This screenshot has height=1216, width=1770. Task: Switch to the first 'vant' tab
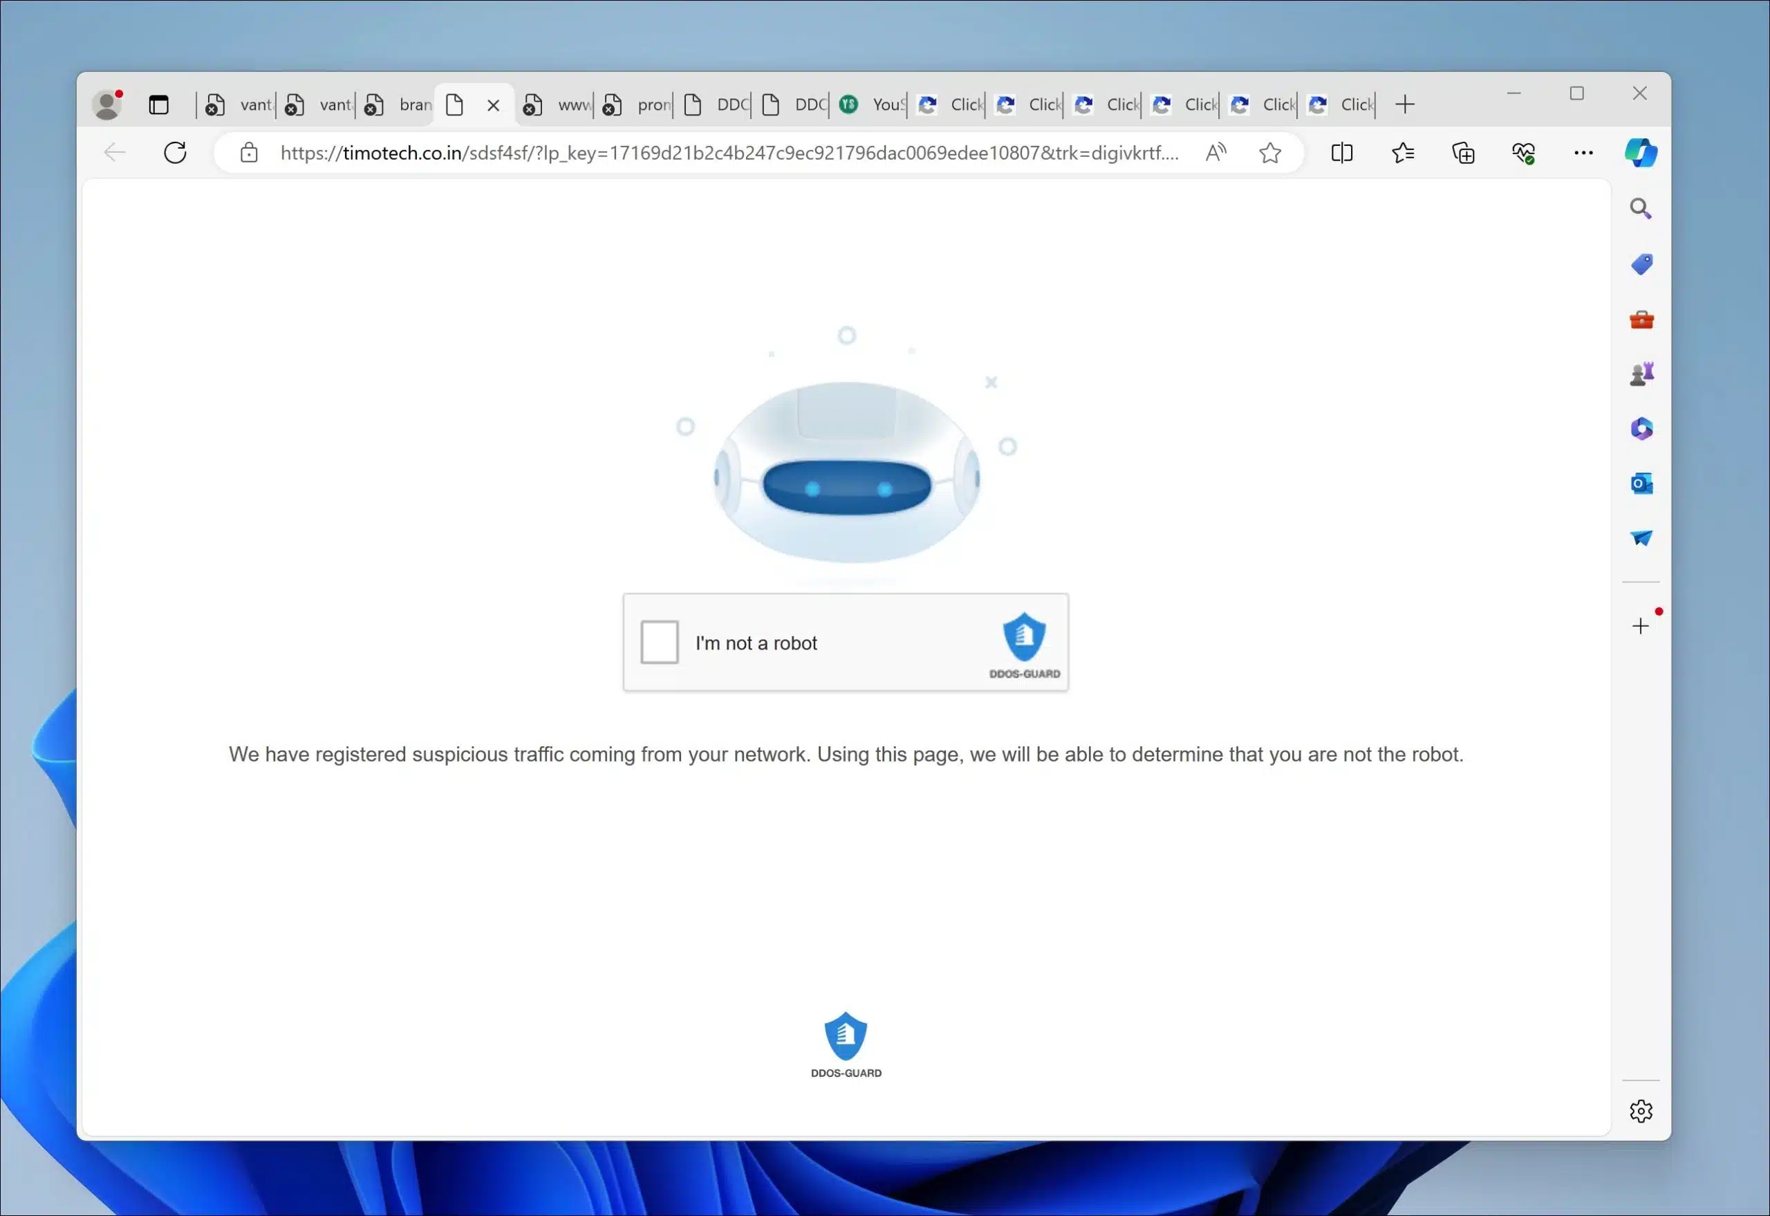click(237, 104)
